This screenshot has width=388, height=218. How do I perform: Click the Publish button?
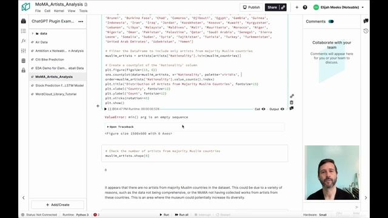tap(251, 7)
